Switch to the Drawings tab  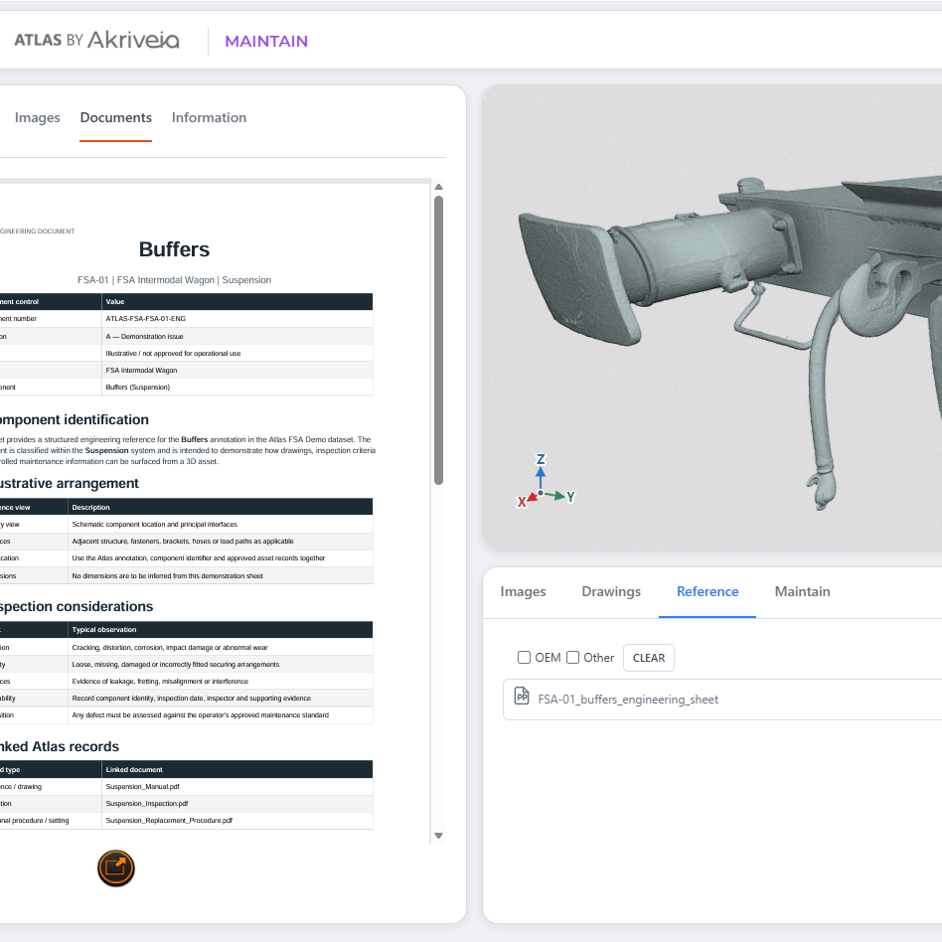coord(611,592)
